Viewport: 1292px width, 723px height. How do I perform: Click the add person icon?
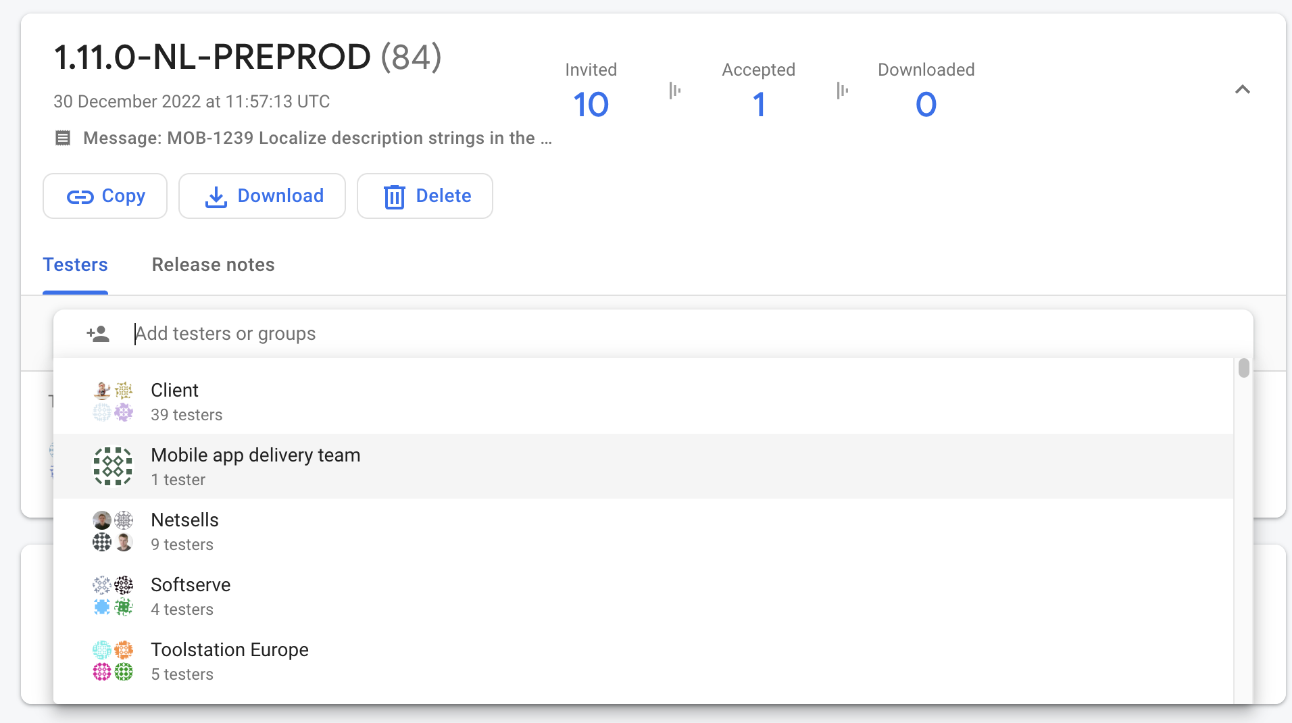98,334
